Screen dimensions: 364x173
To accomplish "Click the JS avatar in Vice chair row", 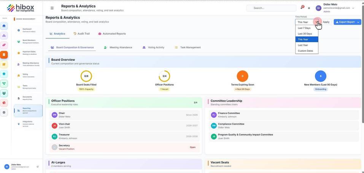I will click(x=54, y=125).
